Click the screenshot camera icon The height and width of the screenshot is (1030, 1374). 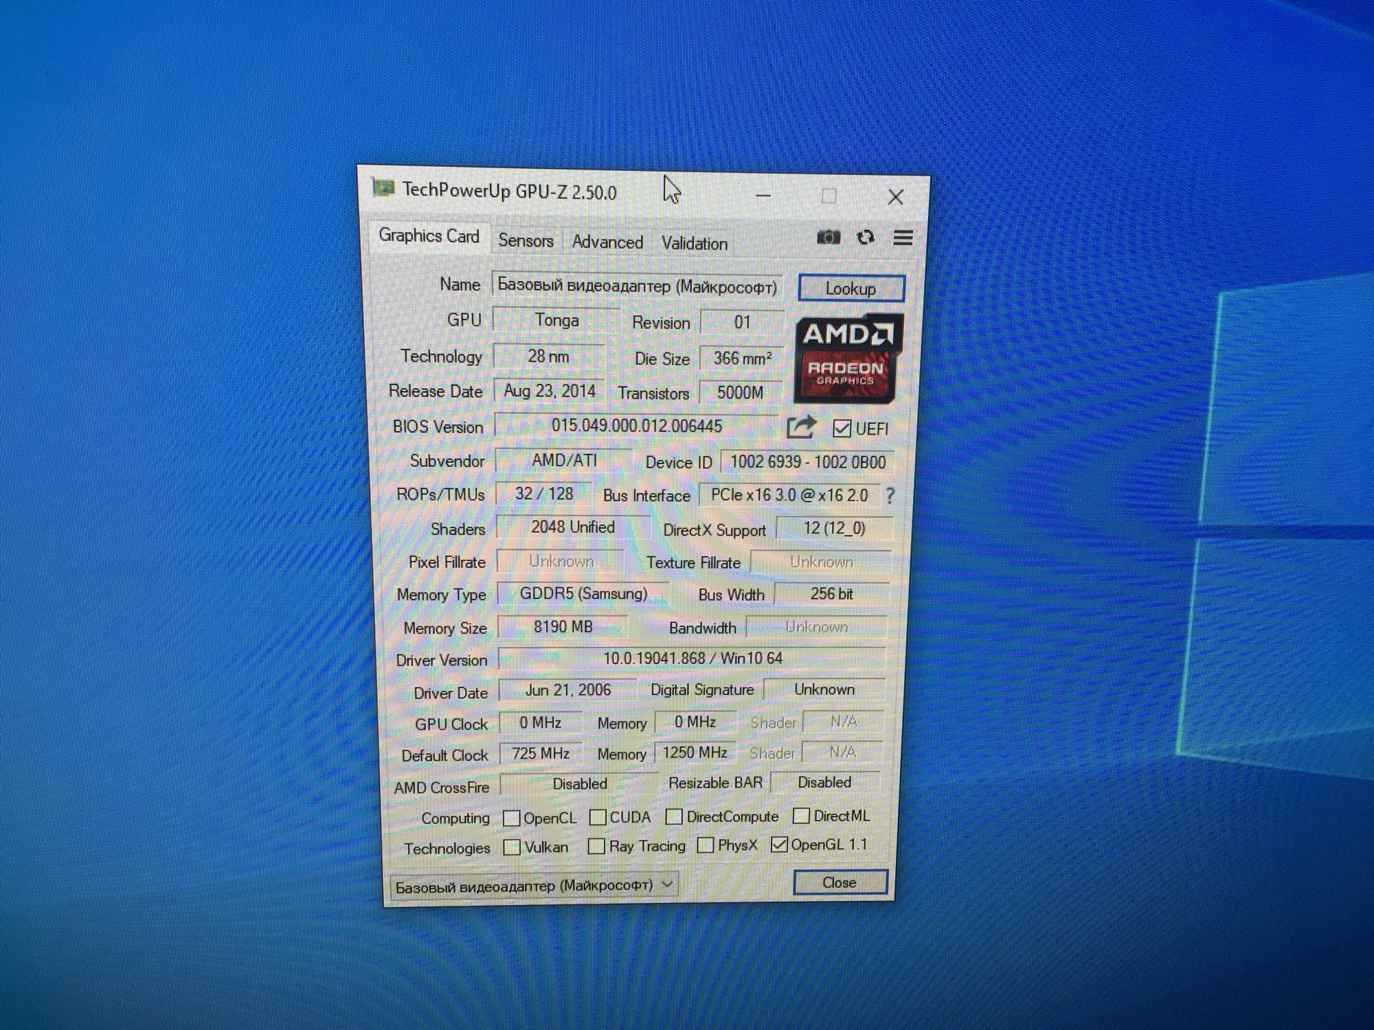(828, 238)
